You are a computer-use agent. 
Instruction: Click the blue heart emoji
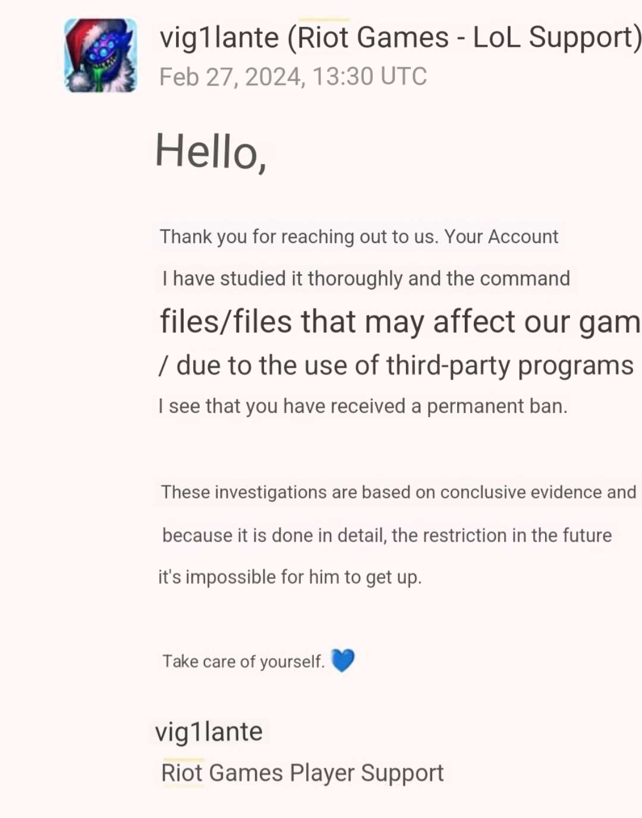coord(342,660)
